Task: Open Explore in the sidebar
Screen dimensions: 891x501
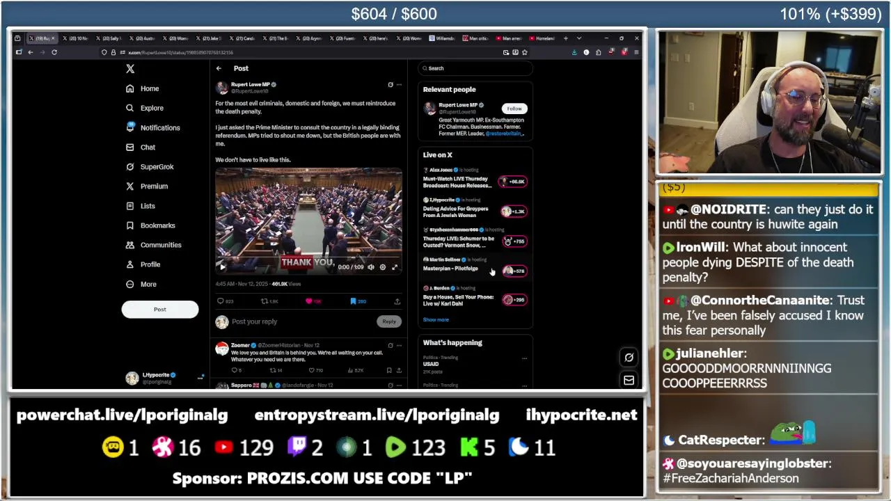Action: pyautogui.click(x=145, y=108)
